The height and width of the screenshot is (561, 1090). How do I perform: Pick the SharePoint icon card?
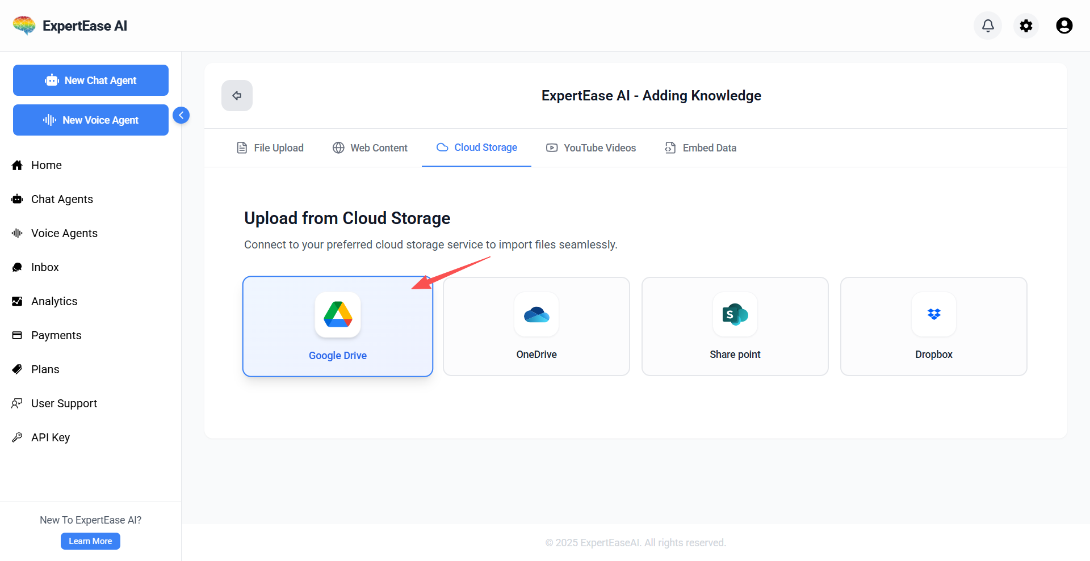pos(735,315)
